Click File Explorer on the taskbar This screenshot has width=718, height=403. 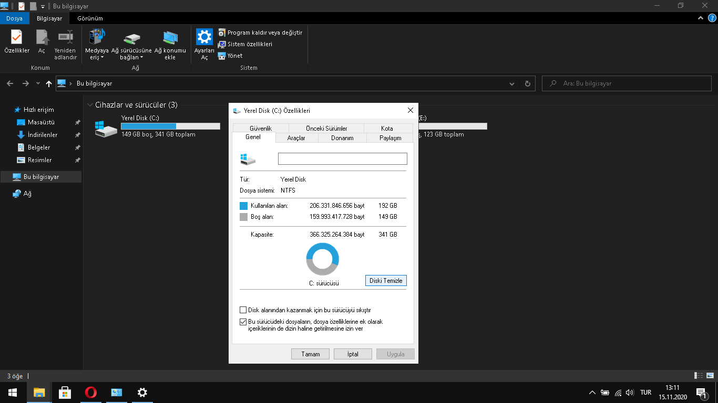[x=39, y=393]
